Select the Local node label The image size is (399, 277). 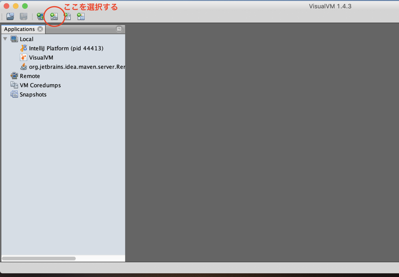pos(26,39)
